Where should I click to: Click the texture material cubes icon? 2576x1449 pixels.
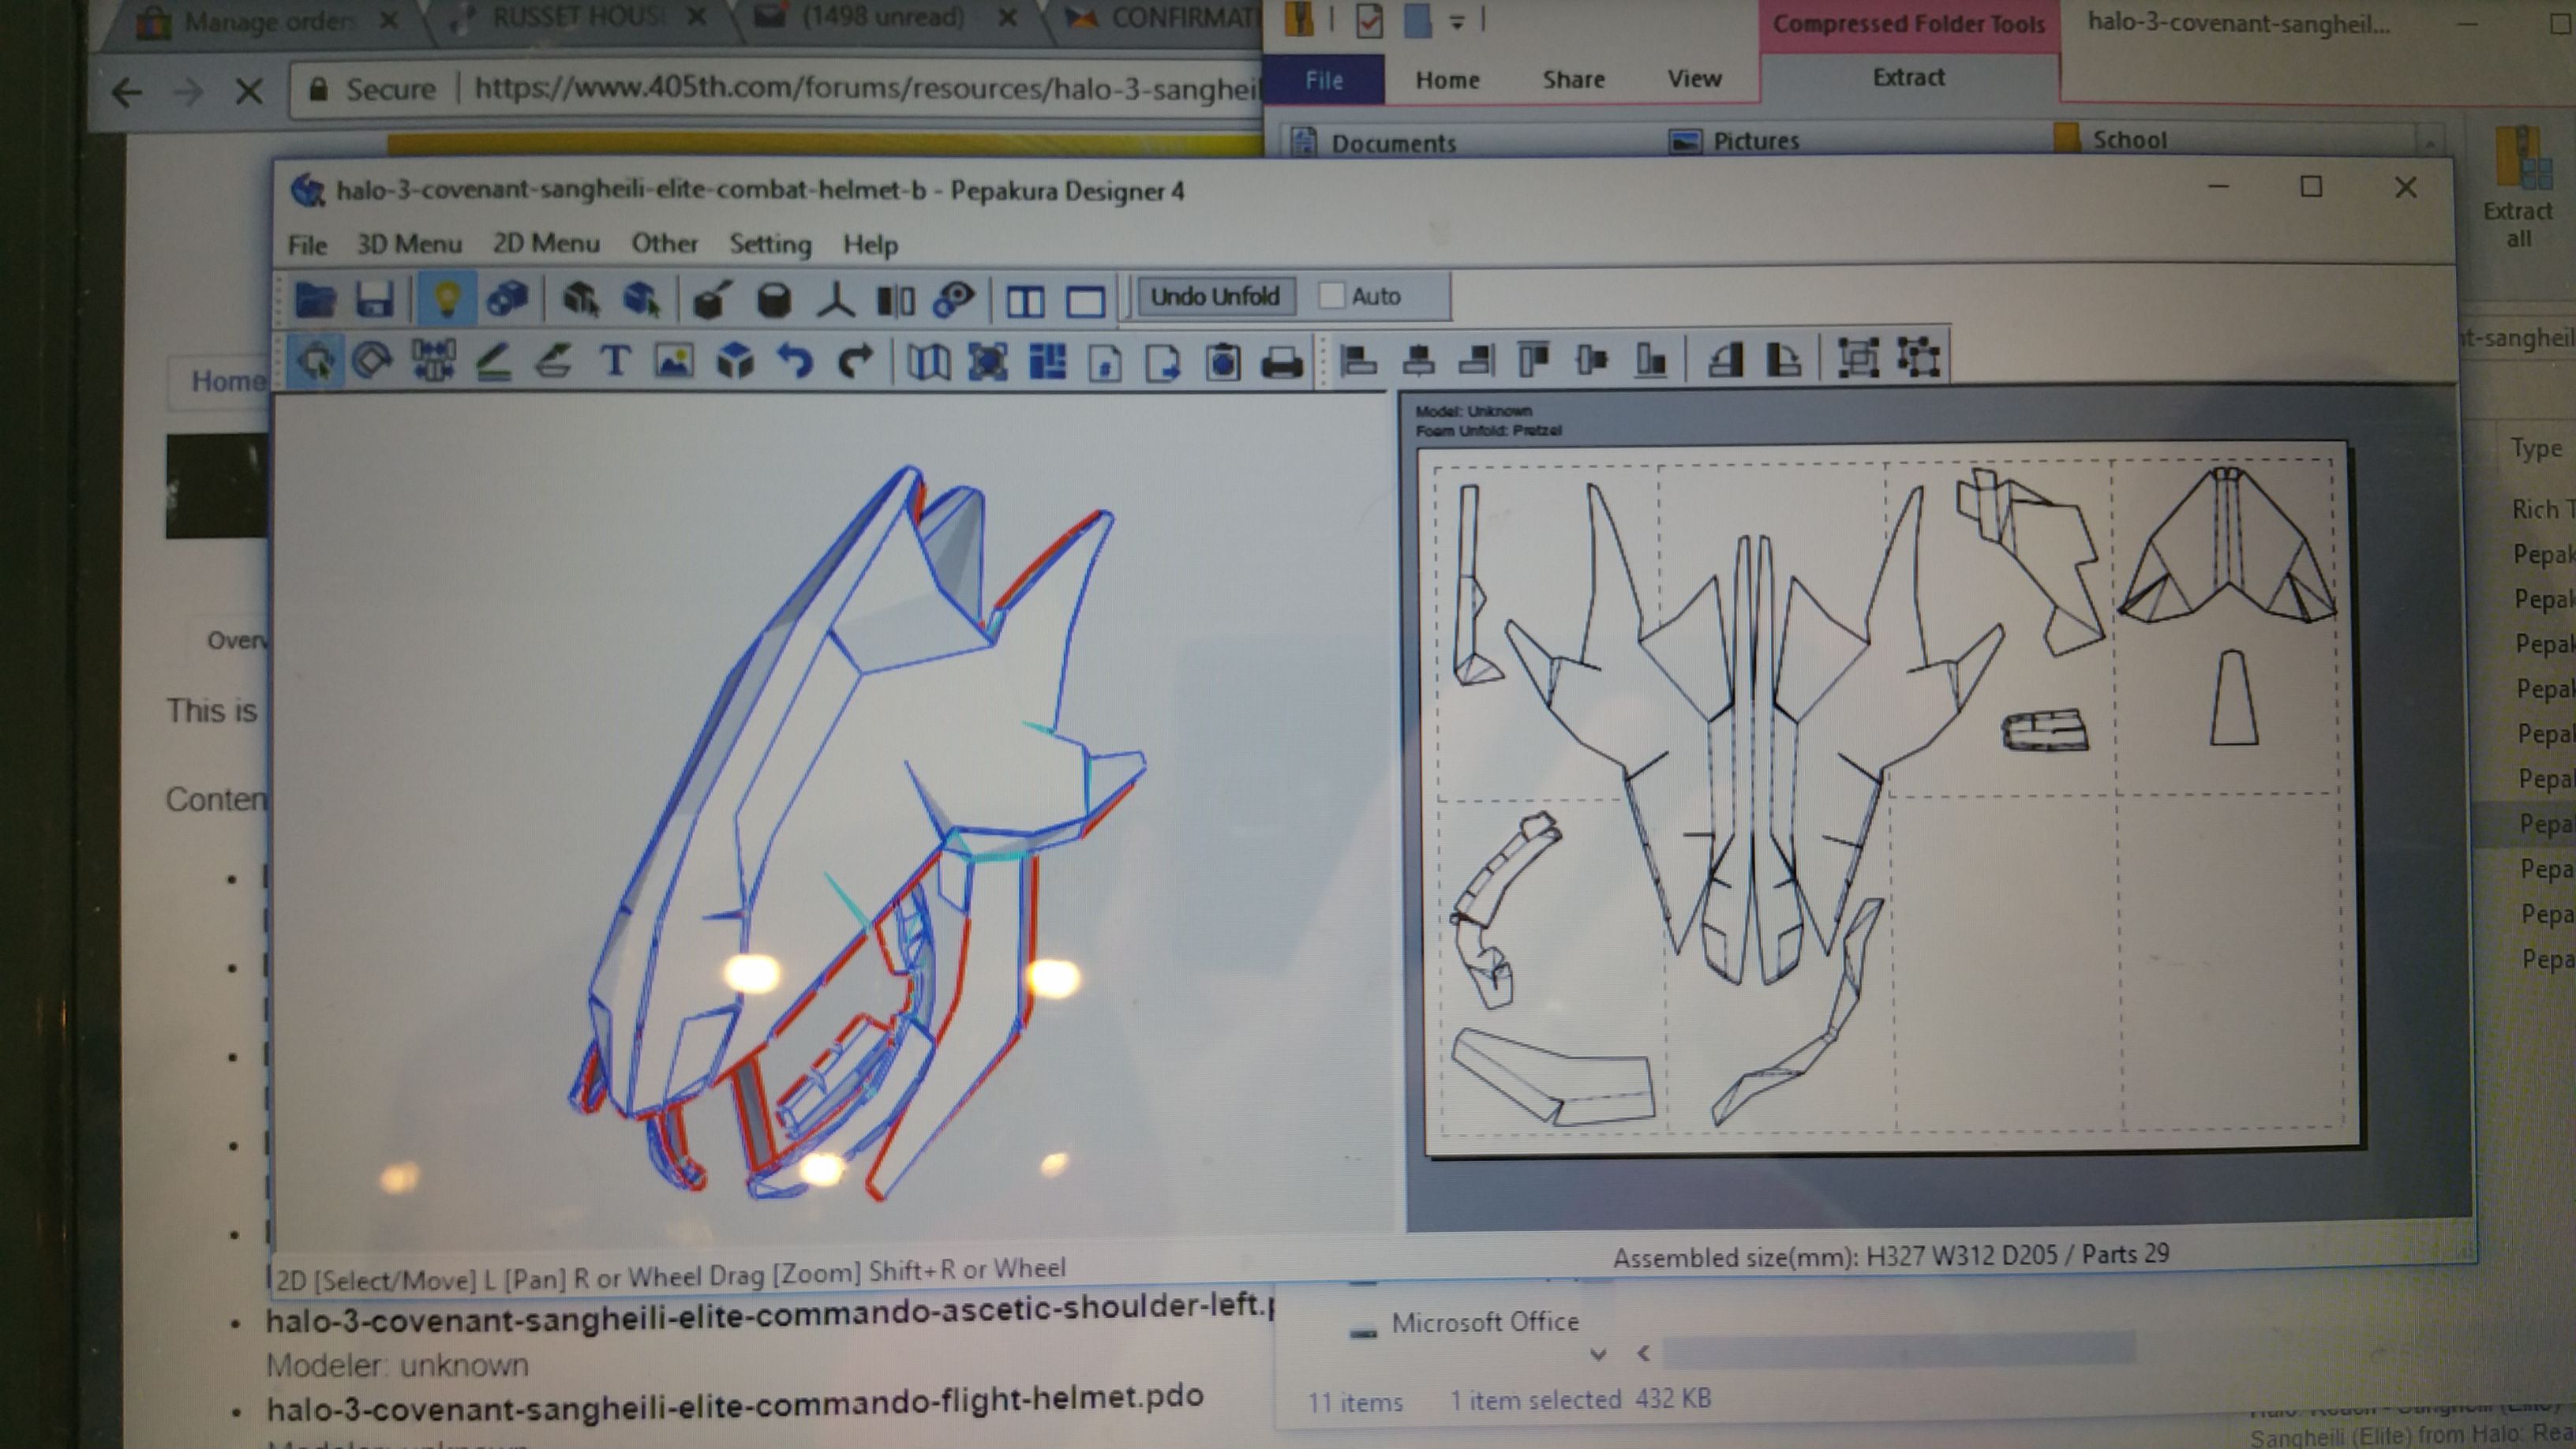[507, 299]
